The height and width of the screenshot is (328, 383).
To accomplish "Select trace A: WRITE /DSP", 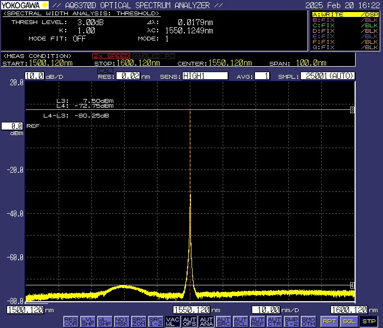I will tap(345, 14).
